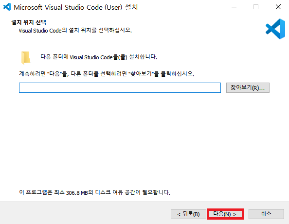Minimize the installer window

[234, 7]
